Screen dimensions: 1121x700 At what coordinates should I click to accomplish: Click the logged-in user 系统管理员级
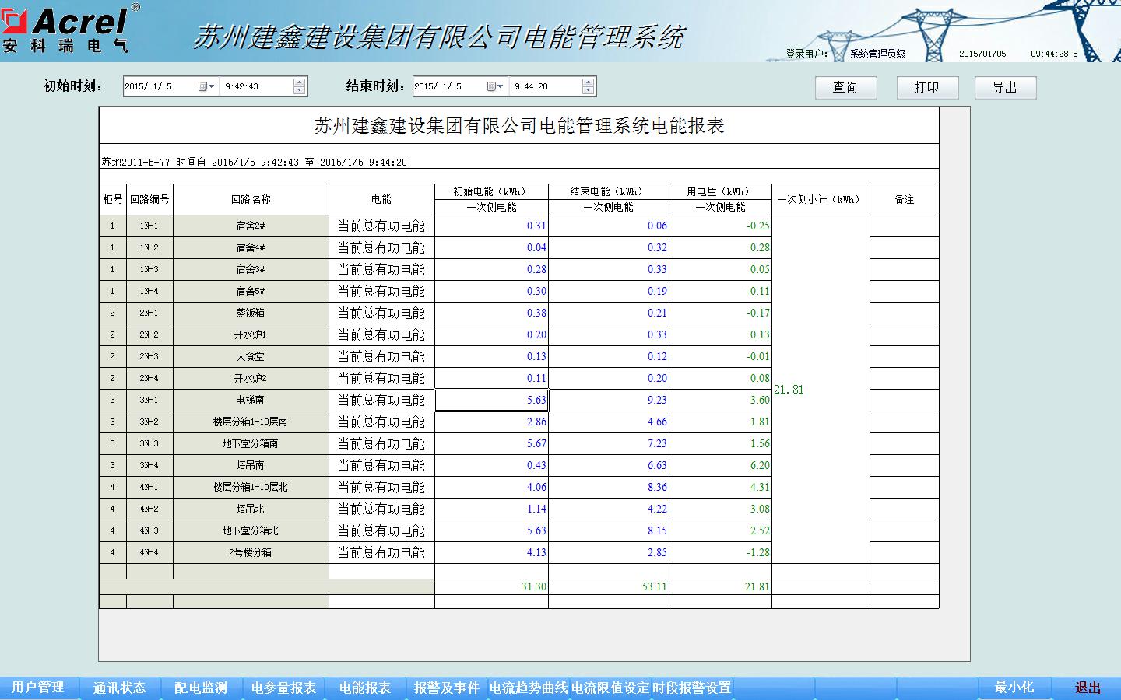click(878, 54)
